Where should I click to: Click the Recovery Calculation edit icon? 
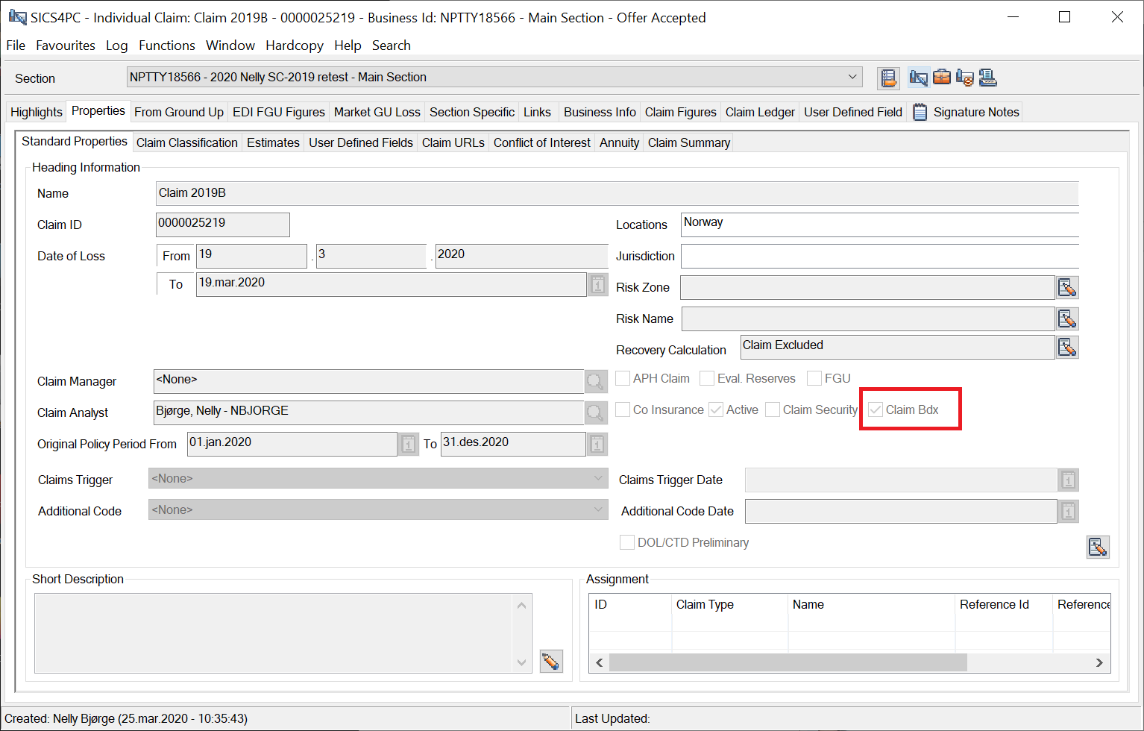(1067, 347)
